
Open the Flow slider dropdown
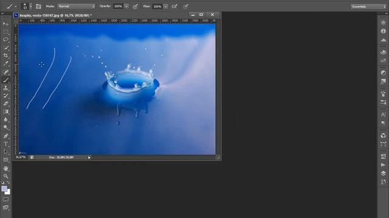(166, 7)
